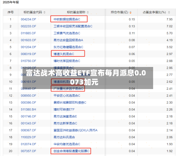Sort by 持仓市值(亿) column arrows

pyautogui.click(x=131, y=12)
